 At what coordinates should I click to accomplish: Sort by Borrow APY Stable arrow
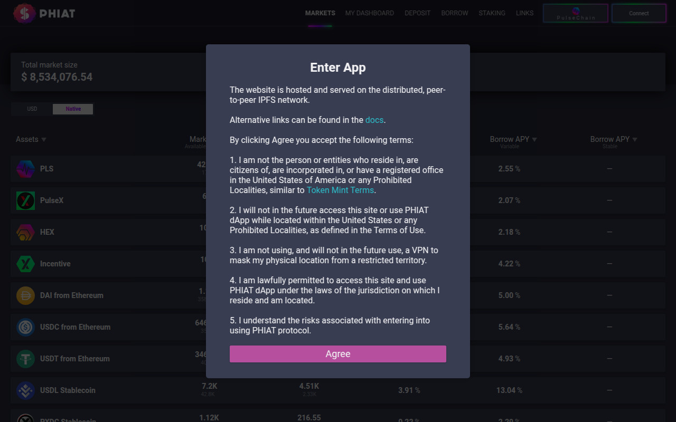635,140
